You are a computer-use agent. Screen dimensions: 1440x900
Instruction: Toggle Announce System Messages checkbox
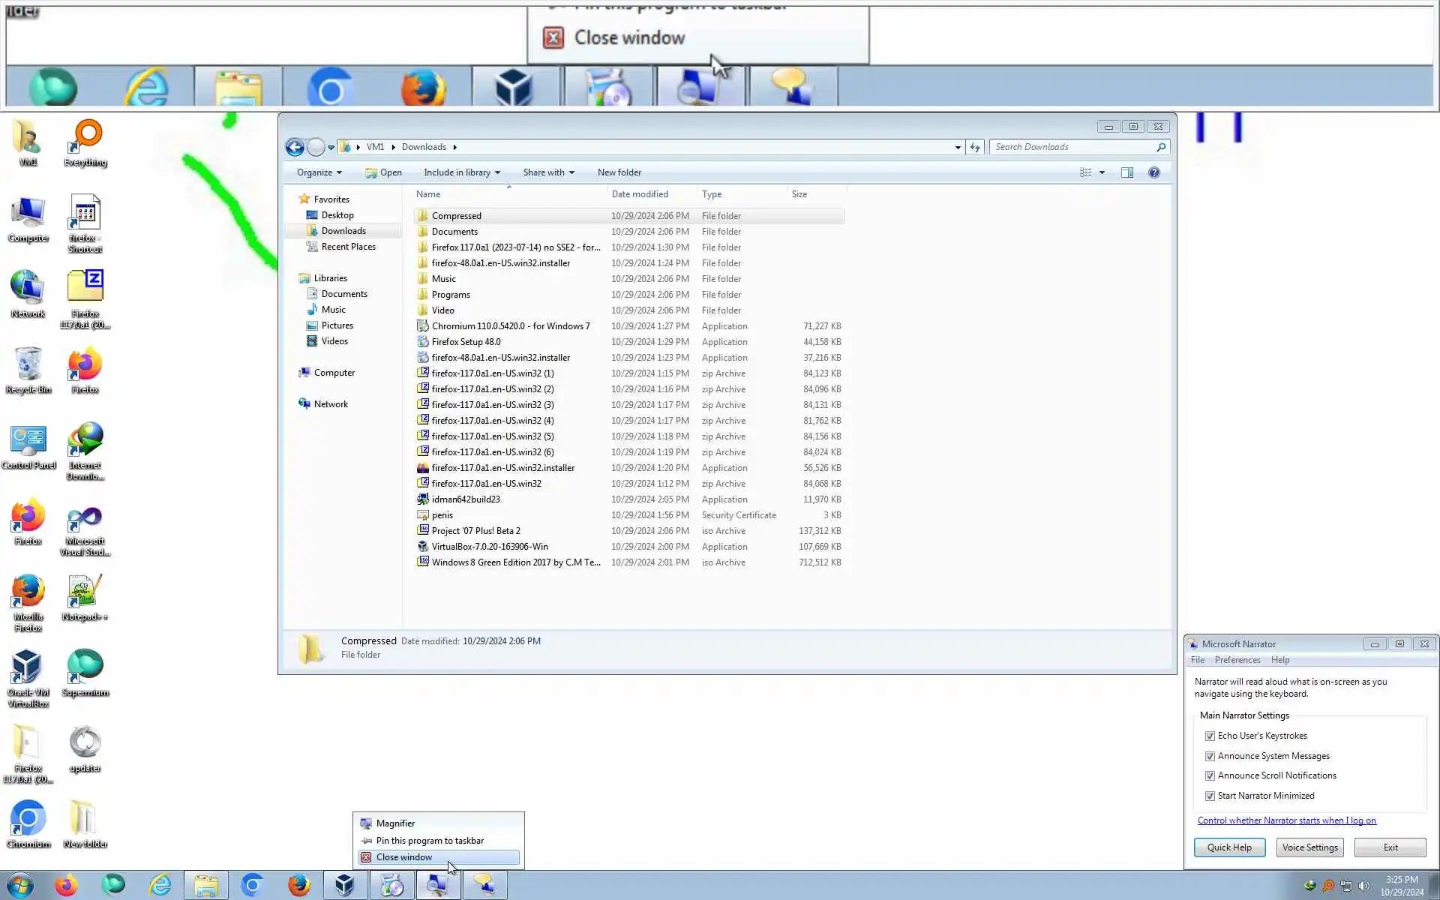coord(1210,756)
